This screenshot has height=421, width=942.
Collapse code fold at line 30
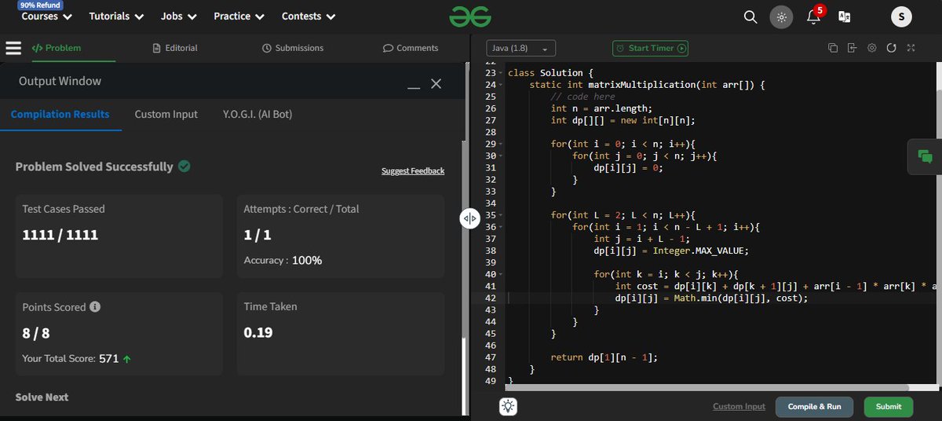pyautogui.click(x=501, y=156)
